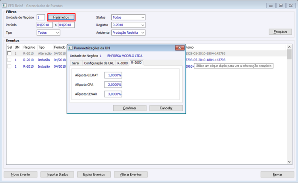Edit the Alíquota GILRAT field
Viewport: 298px width, 183px height.
click(x=113, y=75)
